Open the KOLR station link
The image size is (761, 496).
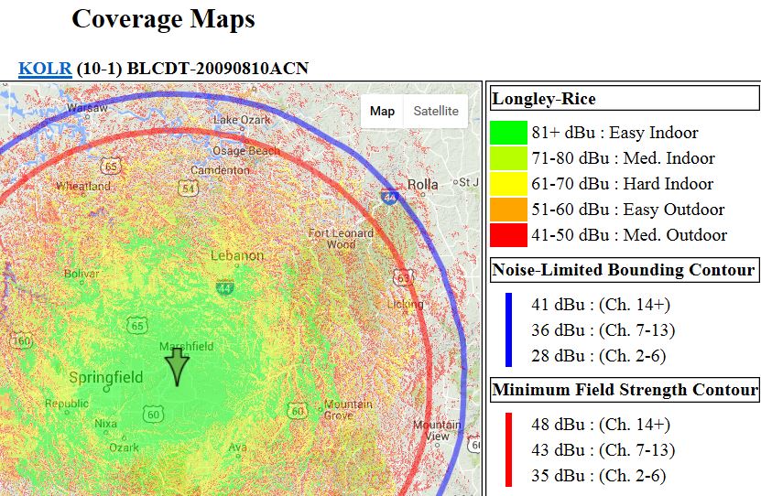tap(45, 68)
